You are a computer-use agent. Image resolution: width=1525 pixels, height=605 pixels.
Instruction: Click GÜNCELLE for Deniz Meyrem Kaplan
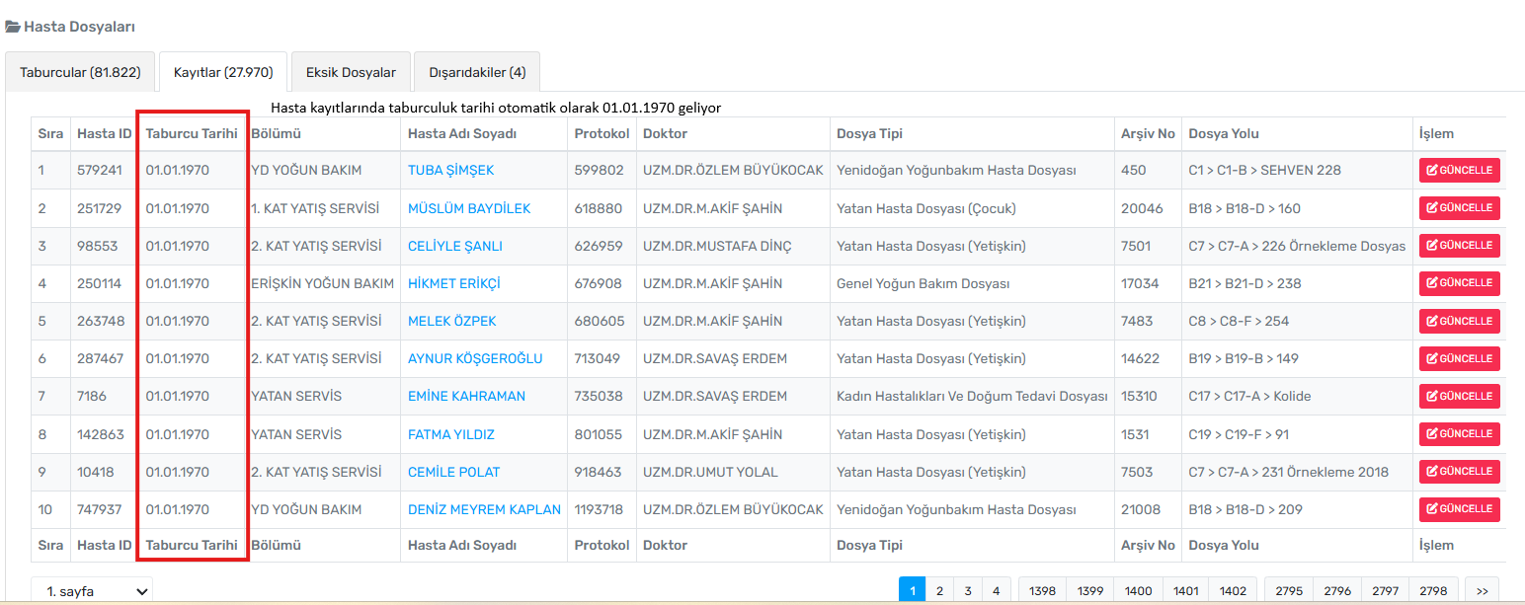click(x=1459, y=509)
